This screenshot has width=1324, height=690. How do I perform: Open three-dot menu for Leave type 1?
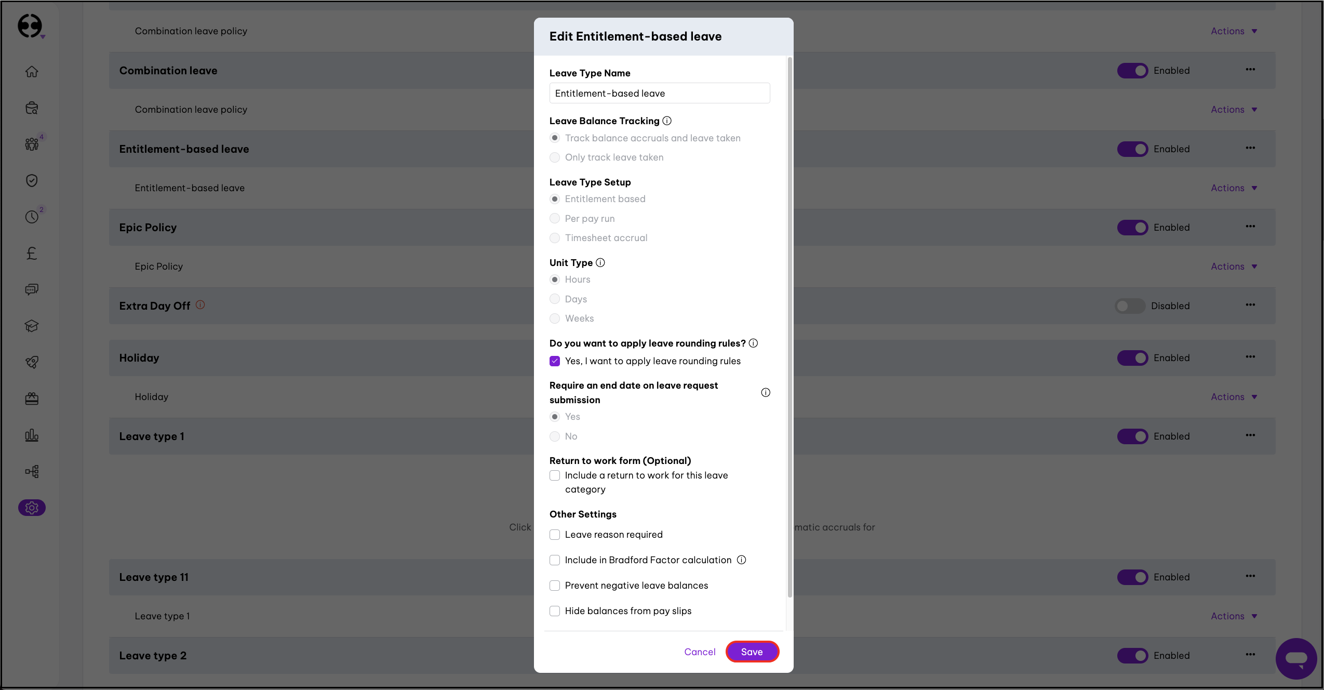[x=1250, y=435]
